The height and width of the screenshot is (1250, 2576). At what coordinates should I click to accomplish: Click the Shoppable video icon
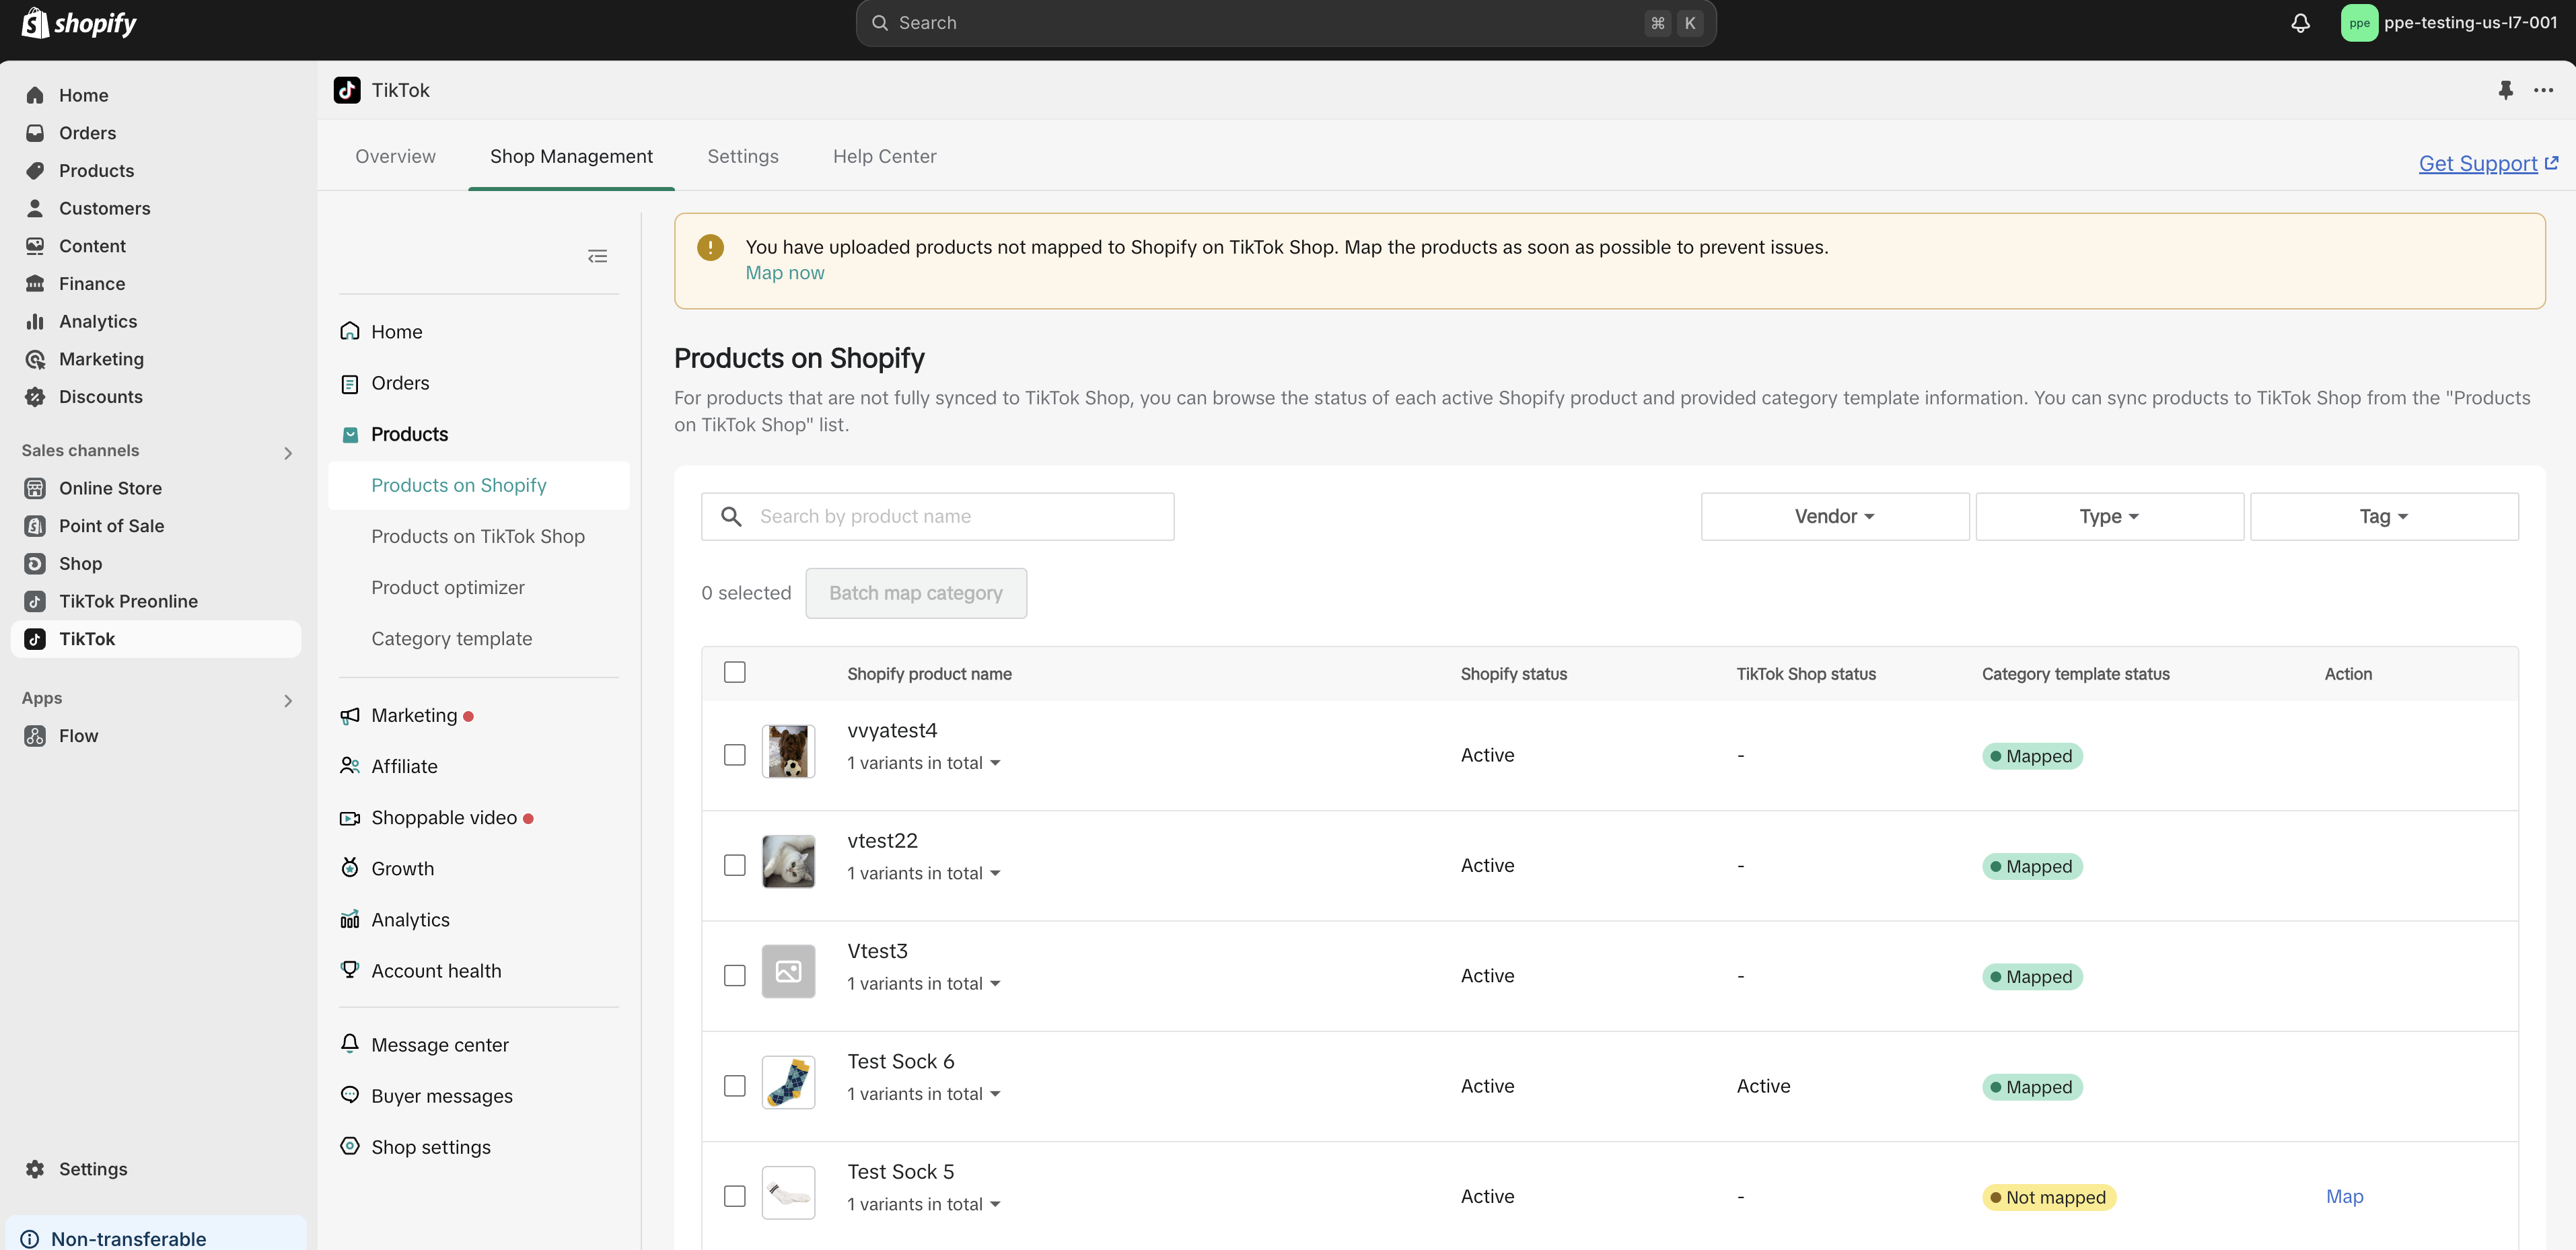[350, 818]
